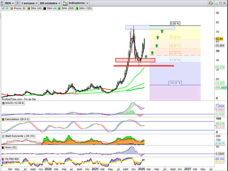Click the chart icon at top-left corner

(2, 3)
